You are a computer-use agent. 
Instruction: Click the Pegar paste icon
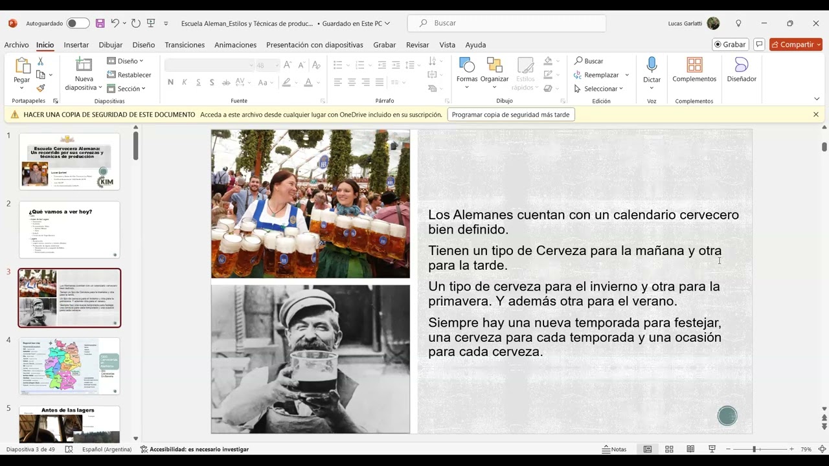coord(22,66)
